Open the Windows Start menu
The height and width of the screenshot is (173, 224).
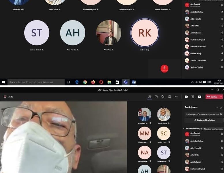(3, 82)
